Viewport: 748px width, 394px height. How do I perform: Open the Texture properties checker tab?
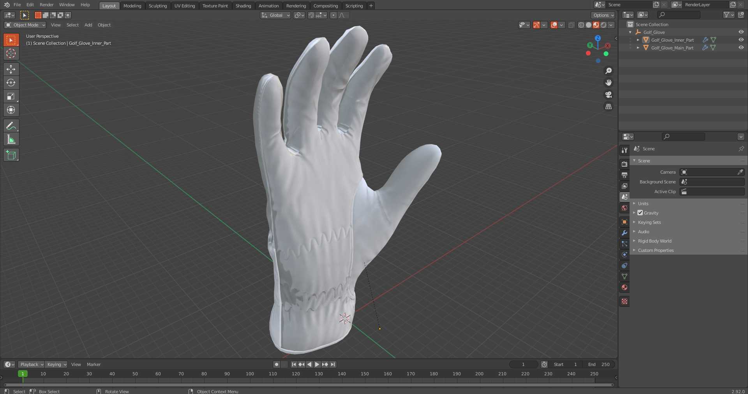point(625,301)
